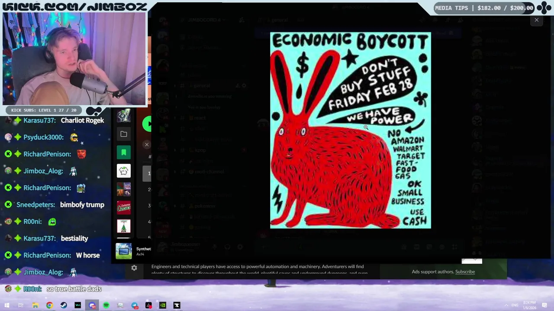Click the round X button above the track list
Image resolution: width=554 pixels, height=311 pixels.
[x=147, y=145]
